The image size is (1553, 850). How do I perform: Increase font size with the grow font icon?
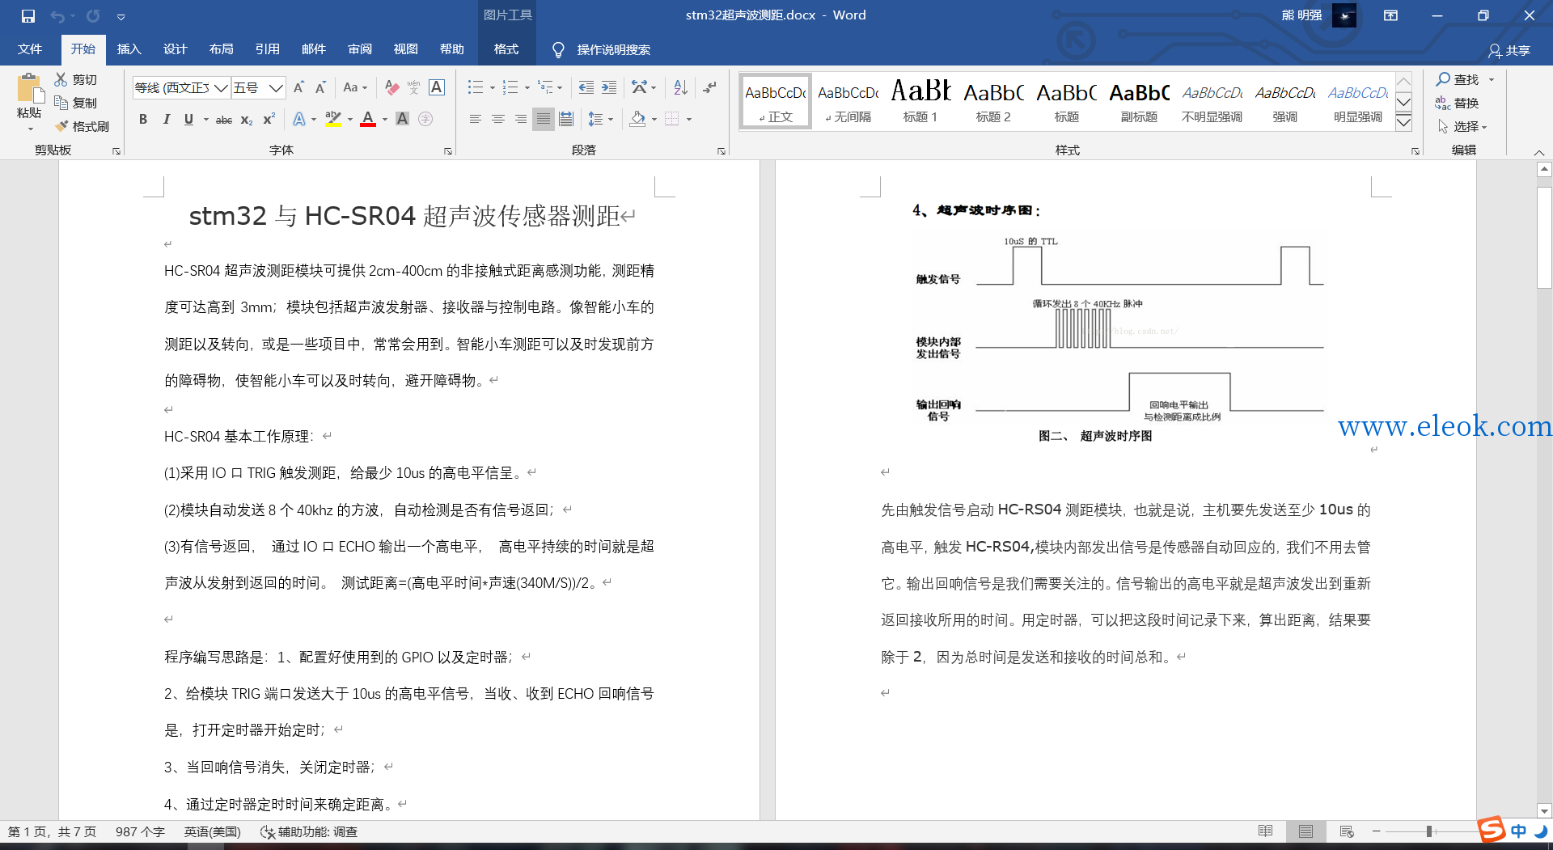(x=298, y=87)
